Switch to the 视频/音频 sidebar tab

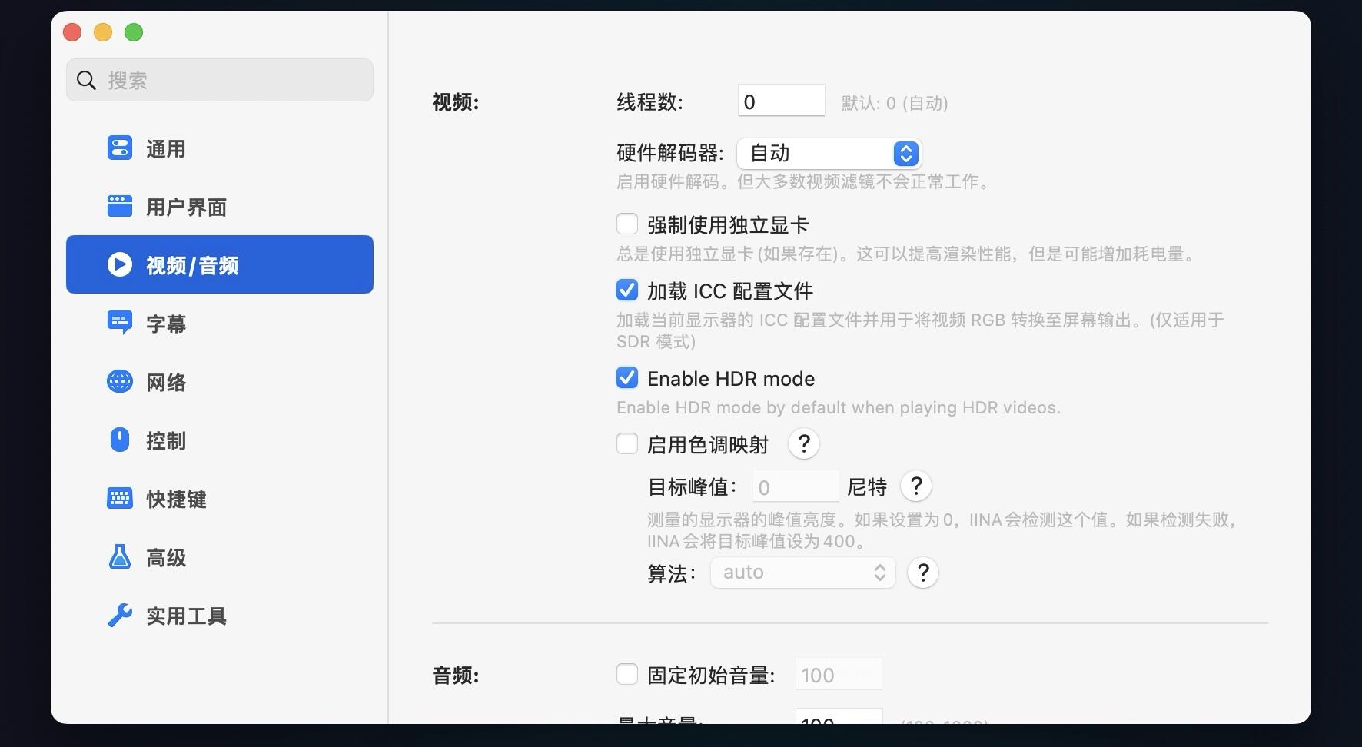(x=220, y=264)
